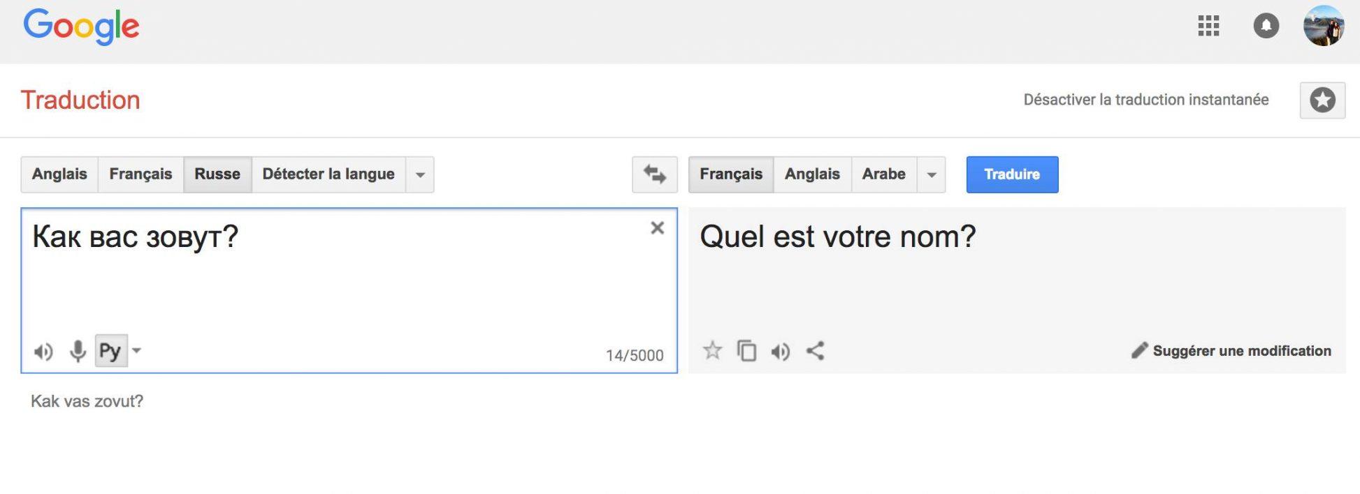Open the Google apps grid
1360x494 pixels.
[1208, 27]
